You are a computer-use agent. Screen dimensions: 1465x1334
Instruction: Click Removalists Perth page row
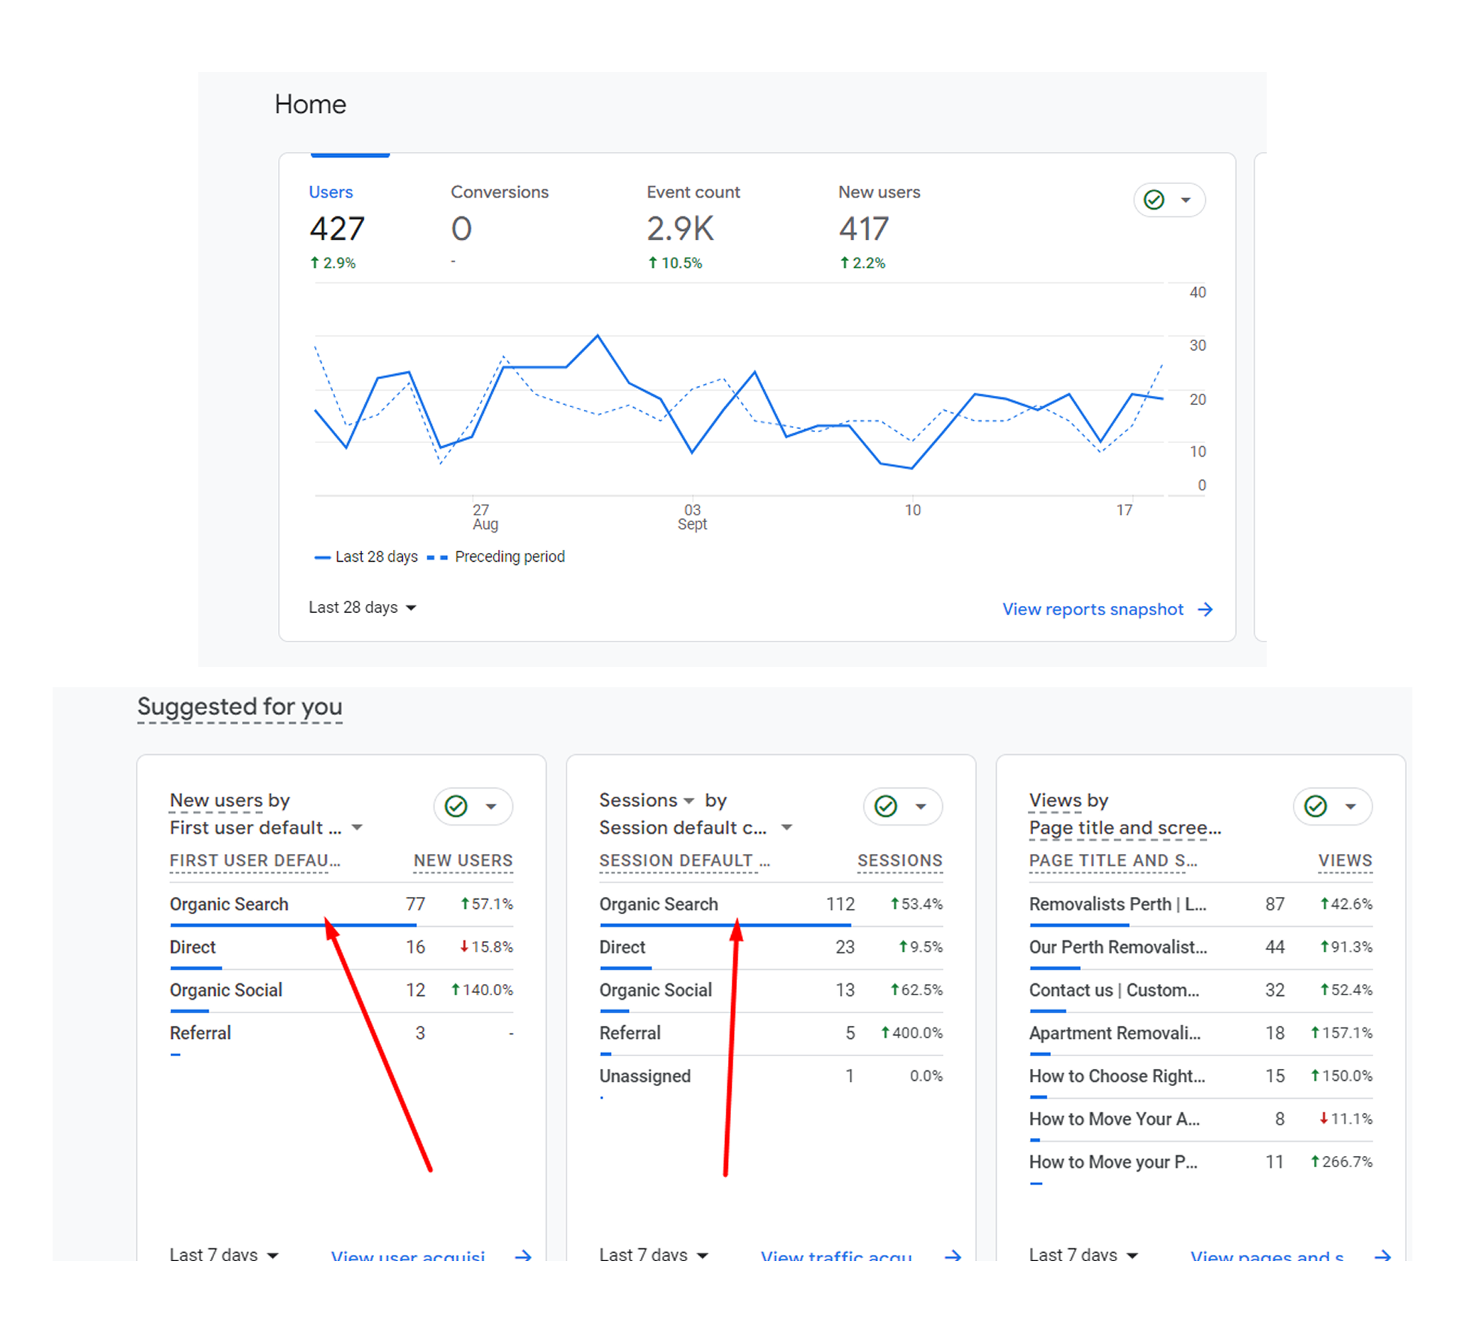pos(1116,904)
